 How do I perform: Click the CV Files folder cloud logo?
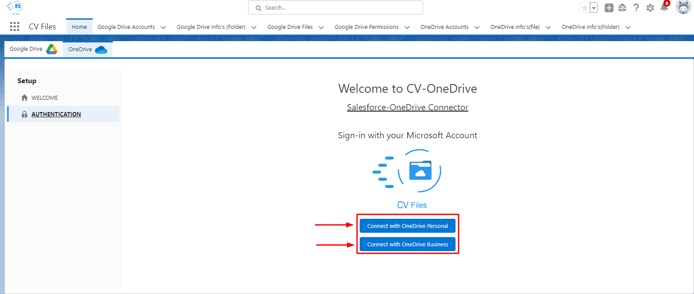click(407, 171)
